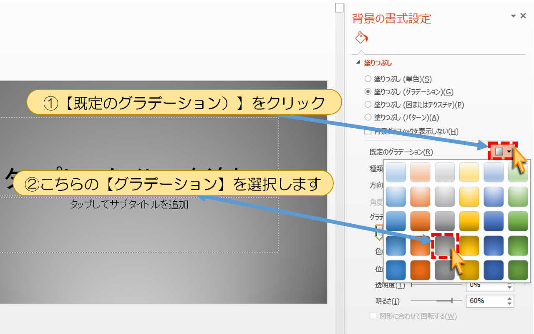Choose second-row green spotlight preset

click(518, 197)
